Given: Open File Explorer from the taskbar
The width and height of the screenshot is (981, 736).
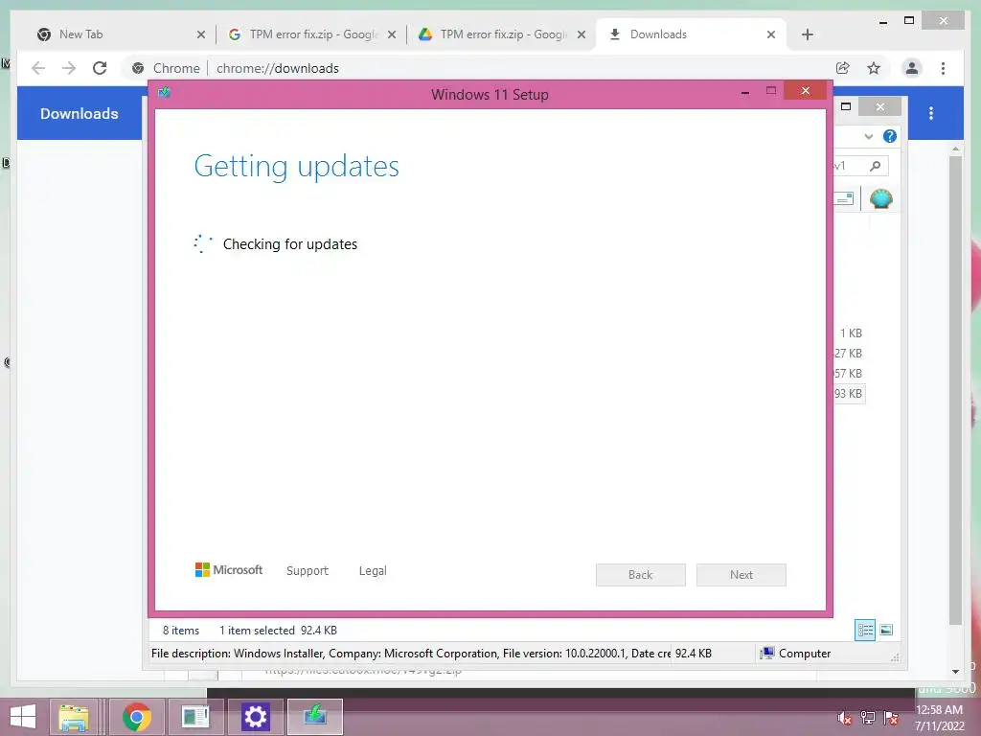Looking at the screenshot, I should pos(74,717).
